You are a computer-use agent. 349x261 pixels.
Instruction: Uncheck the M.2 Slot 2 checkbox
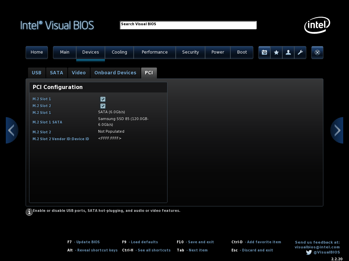point(103,106)
